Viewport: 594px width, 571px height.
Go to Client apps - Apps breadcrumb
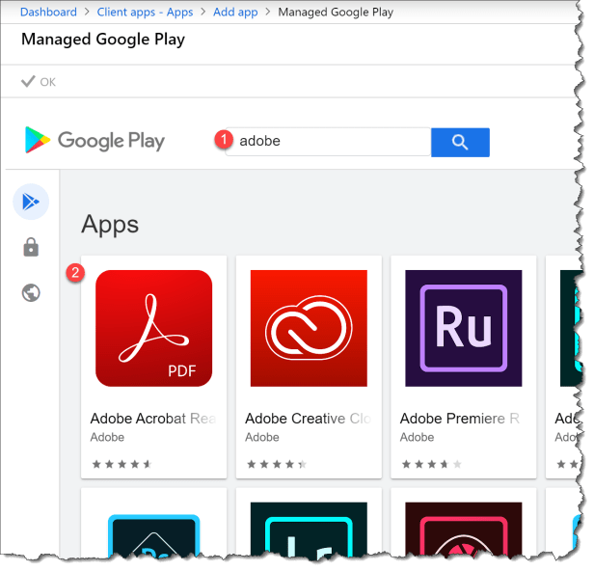pyautogui.click(x=145, y=13)
